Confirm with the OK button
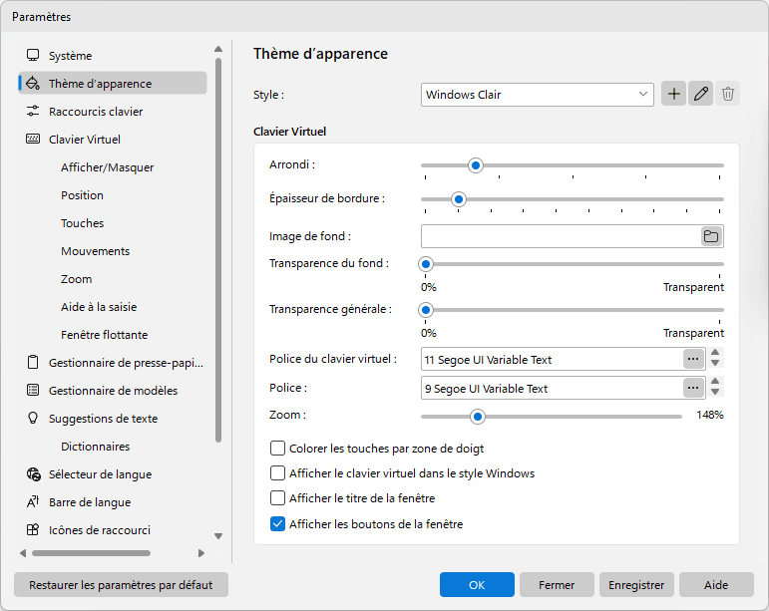 point(477,584)
